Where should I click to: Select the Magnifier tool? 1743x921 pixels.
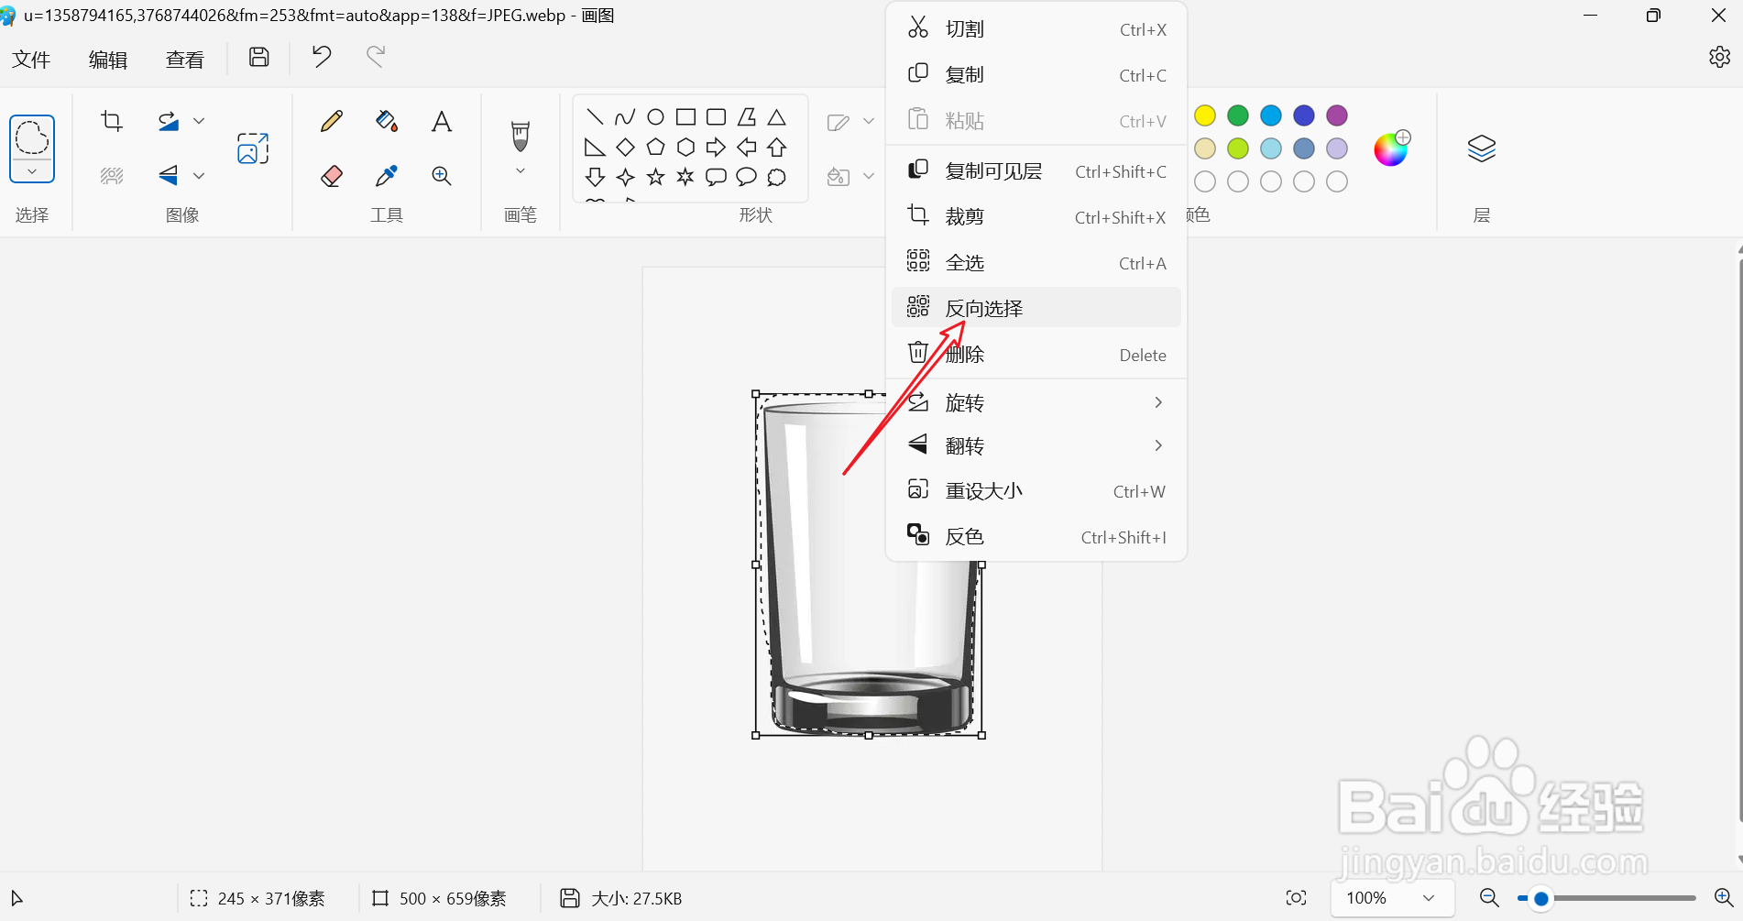(x=442, y=175)
